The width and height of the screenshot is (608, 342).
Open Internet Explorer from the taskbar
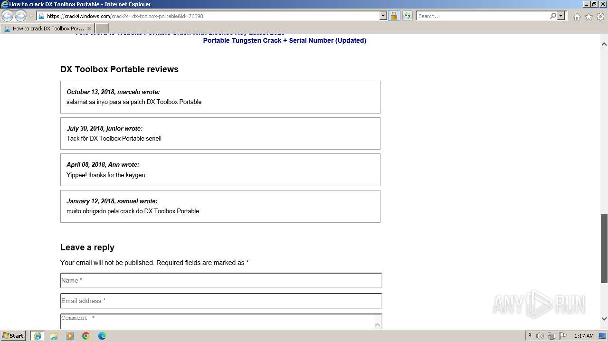(38, 336)
